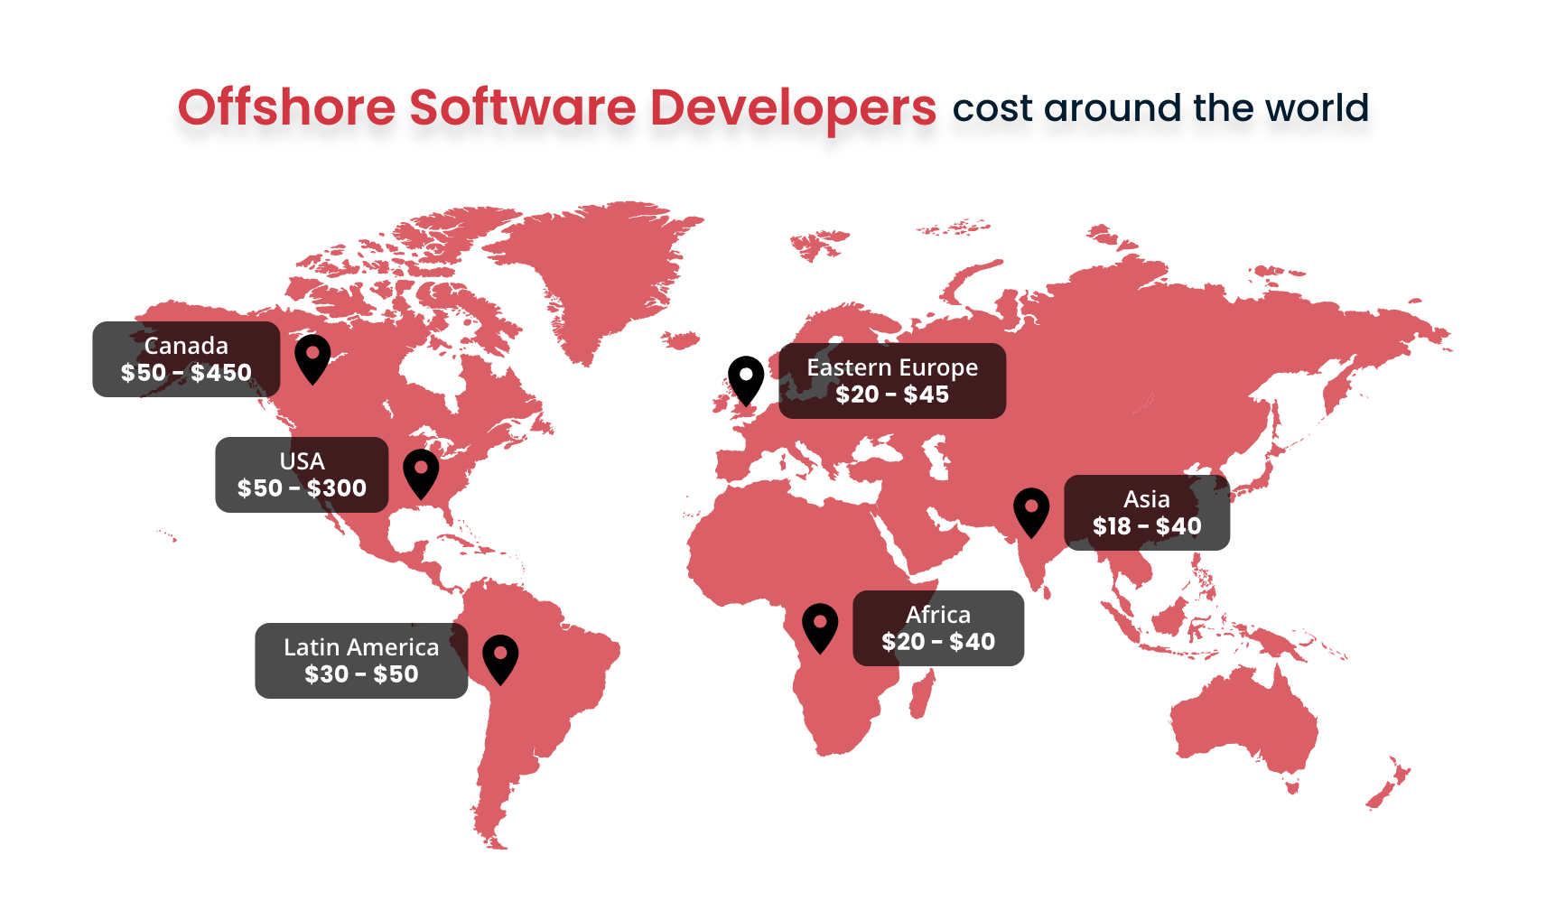Image resolution: width=1546 pixels, height=910 pixels.
Task: Select the Latin America $30 - $50 label
Action: tap(361, 661)
